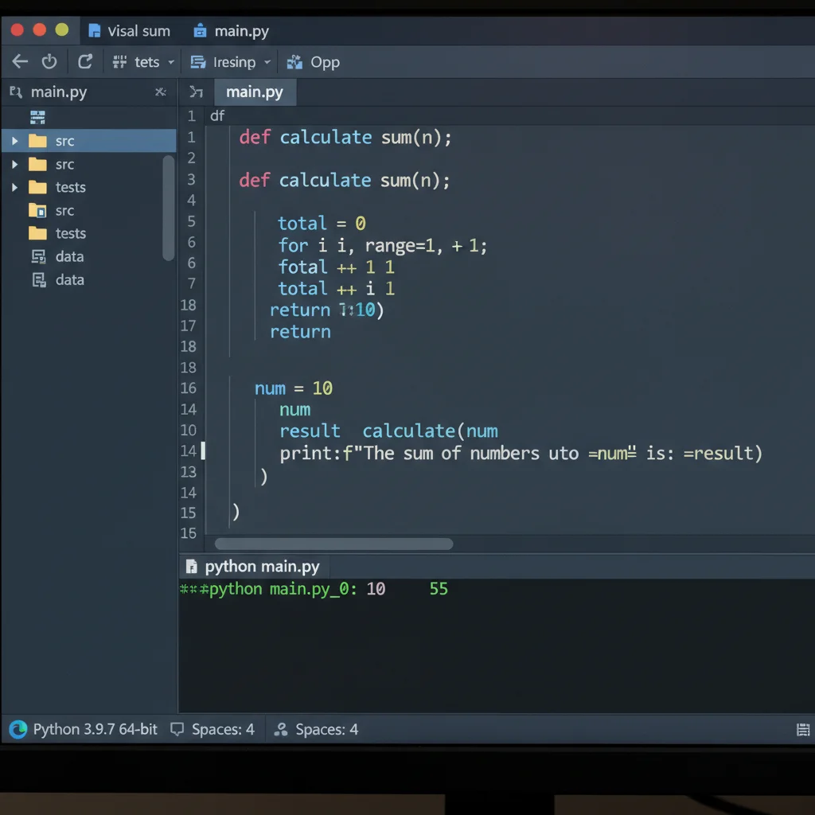Click the terminal output 55 value
The width and height of the screenshot is (815, 815).
point(439,589)
